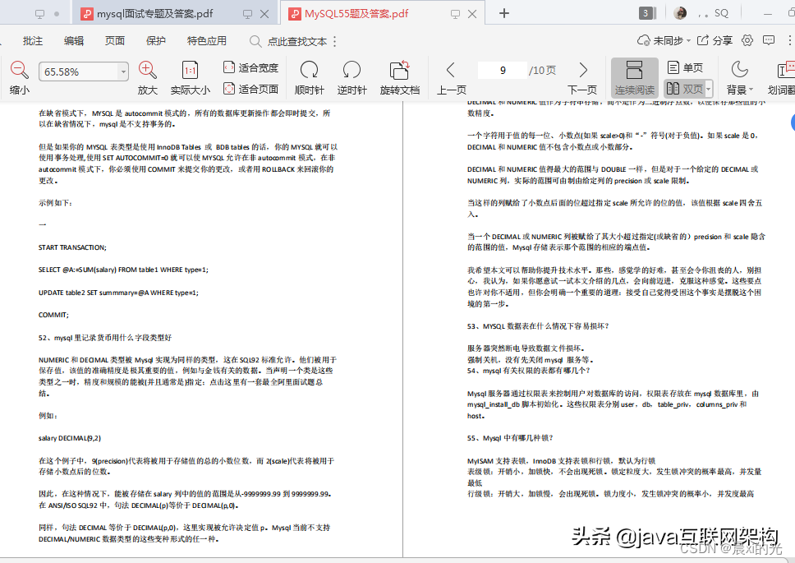The height and width of the screenshot is (563, 795).
Task: Click the 划词翻译 translate tool icon
Action: (785, 70)
